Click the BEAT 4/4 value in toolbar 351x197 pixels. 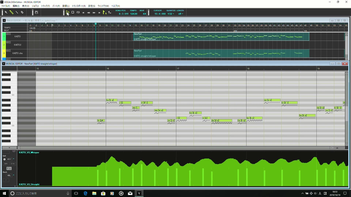pos(144,14)
